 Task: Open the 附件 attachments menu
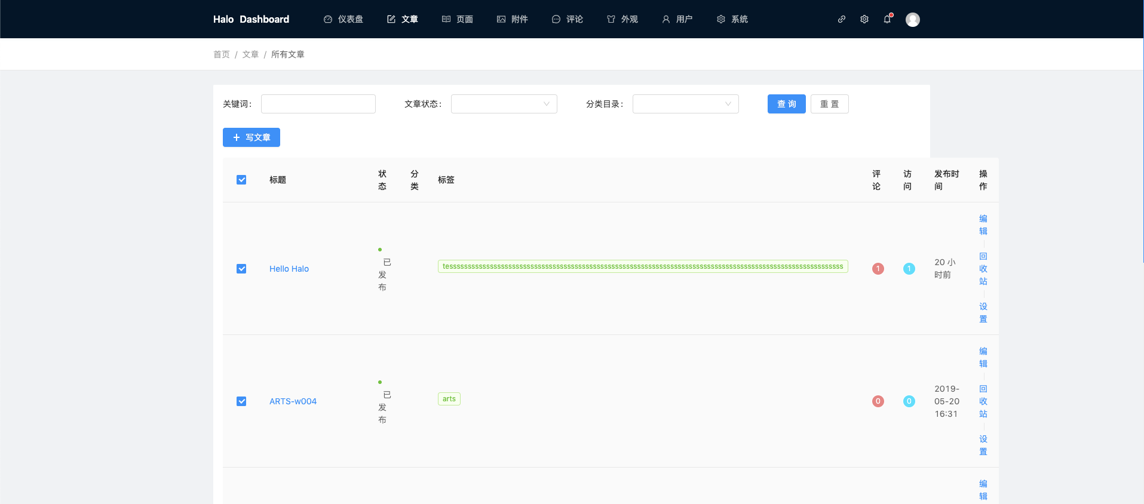click(x=513, y=19)
